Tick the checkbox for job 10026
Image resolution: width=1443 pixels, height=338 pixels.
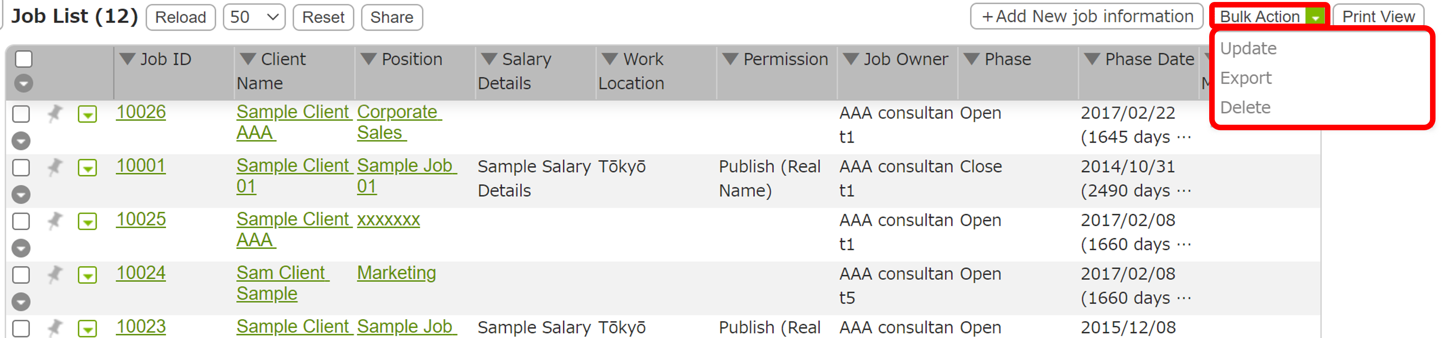coord(21,114)
